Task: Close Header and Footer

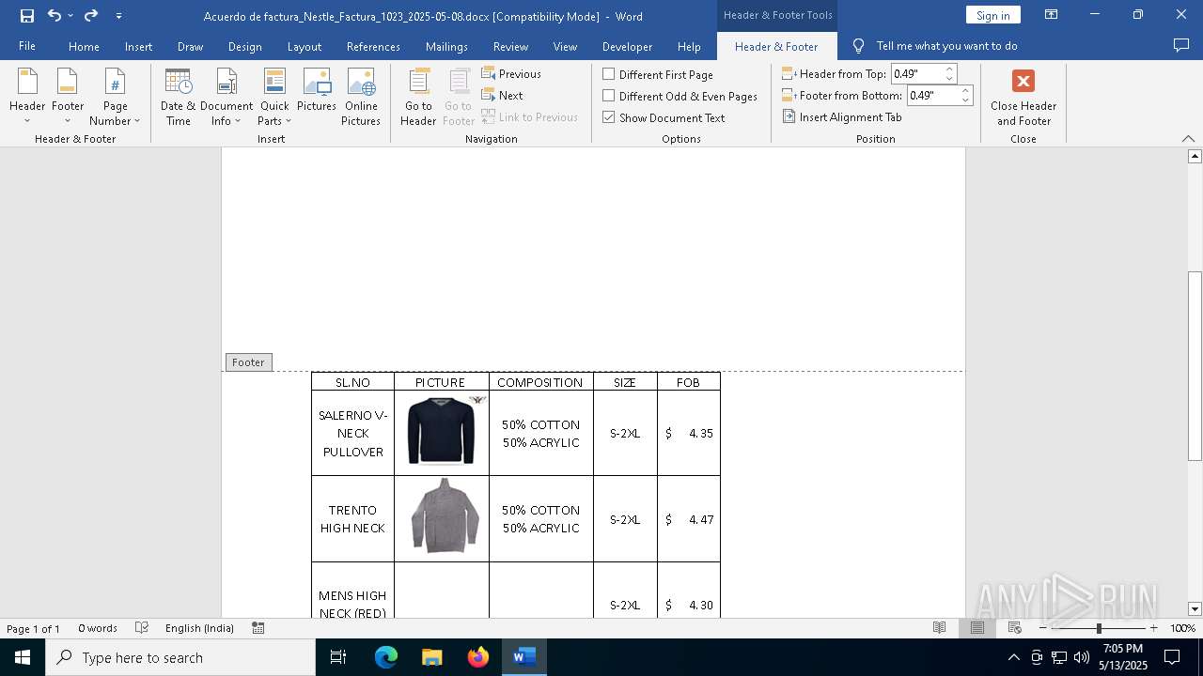Action: 1023,98
